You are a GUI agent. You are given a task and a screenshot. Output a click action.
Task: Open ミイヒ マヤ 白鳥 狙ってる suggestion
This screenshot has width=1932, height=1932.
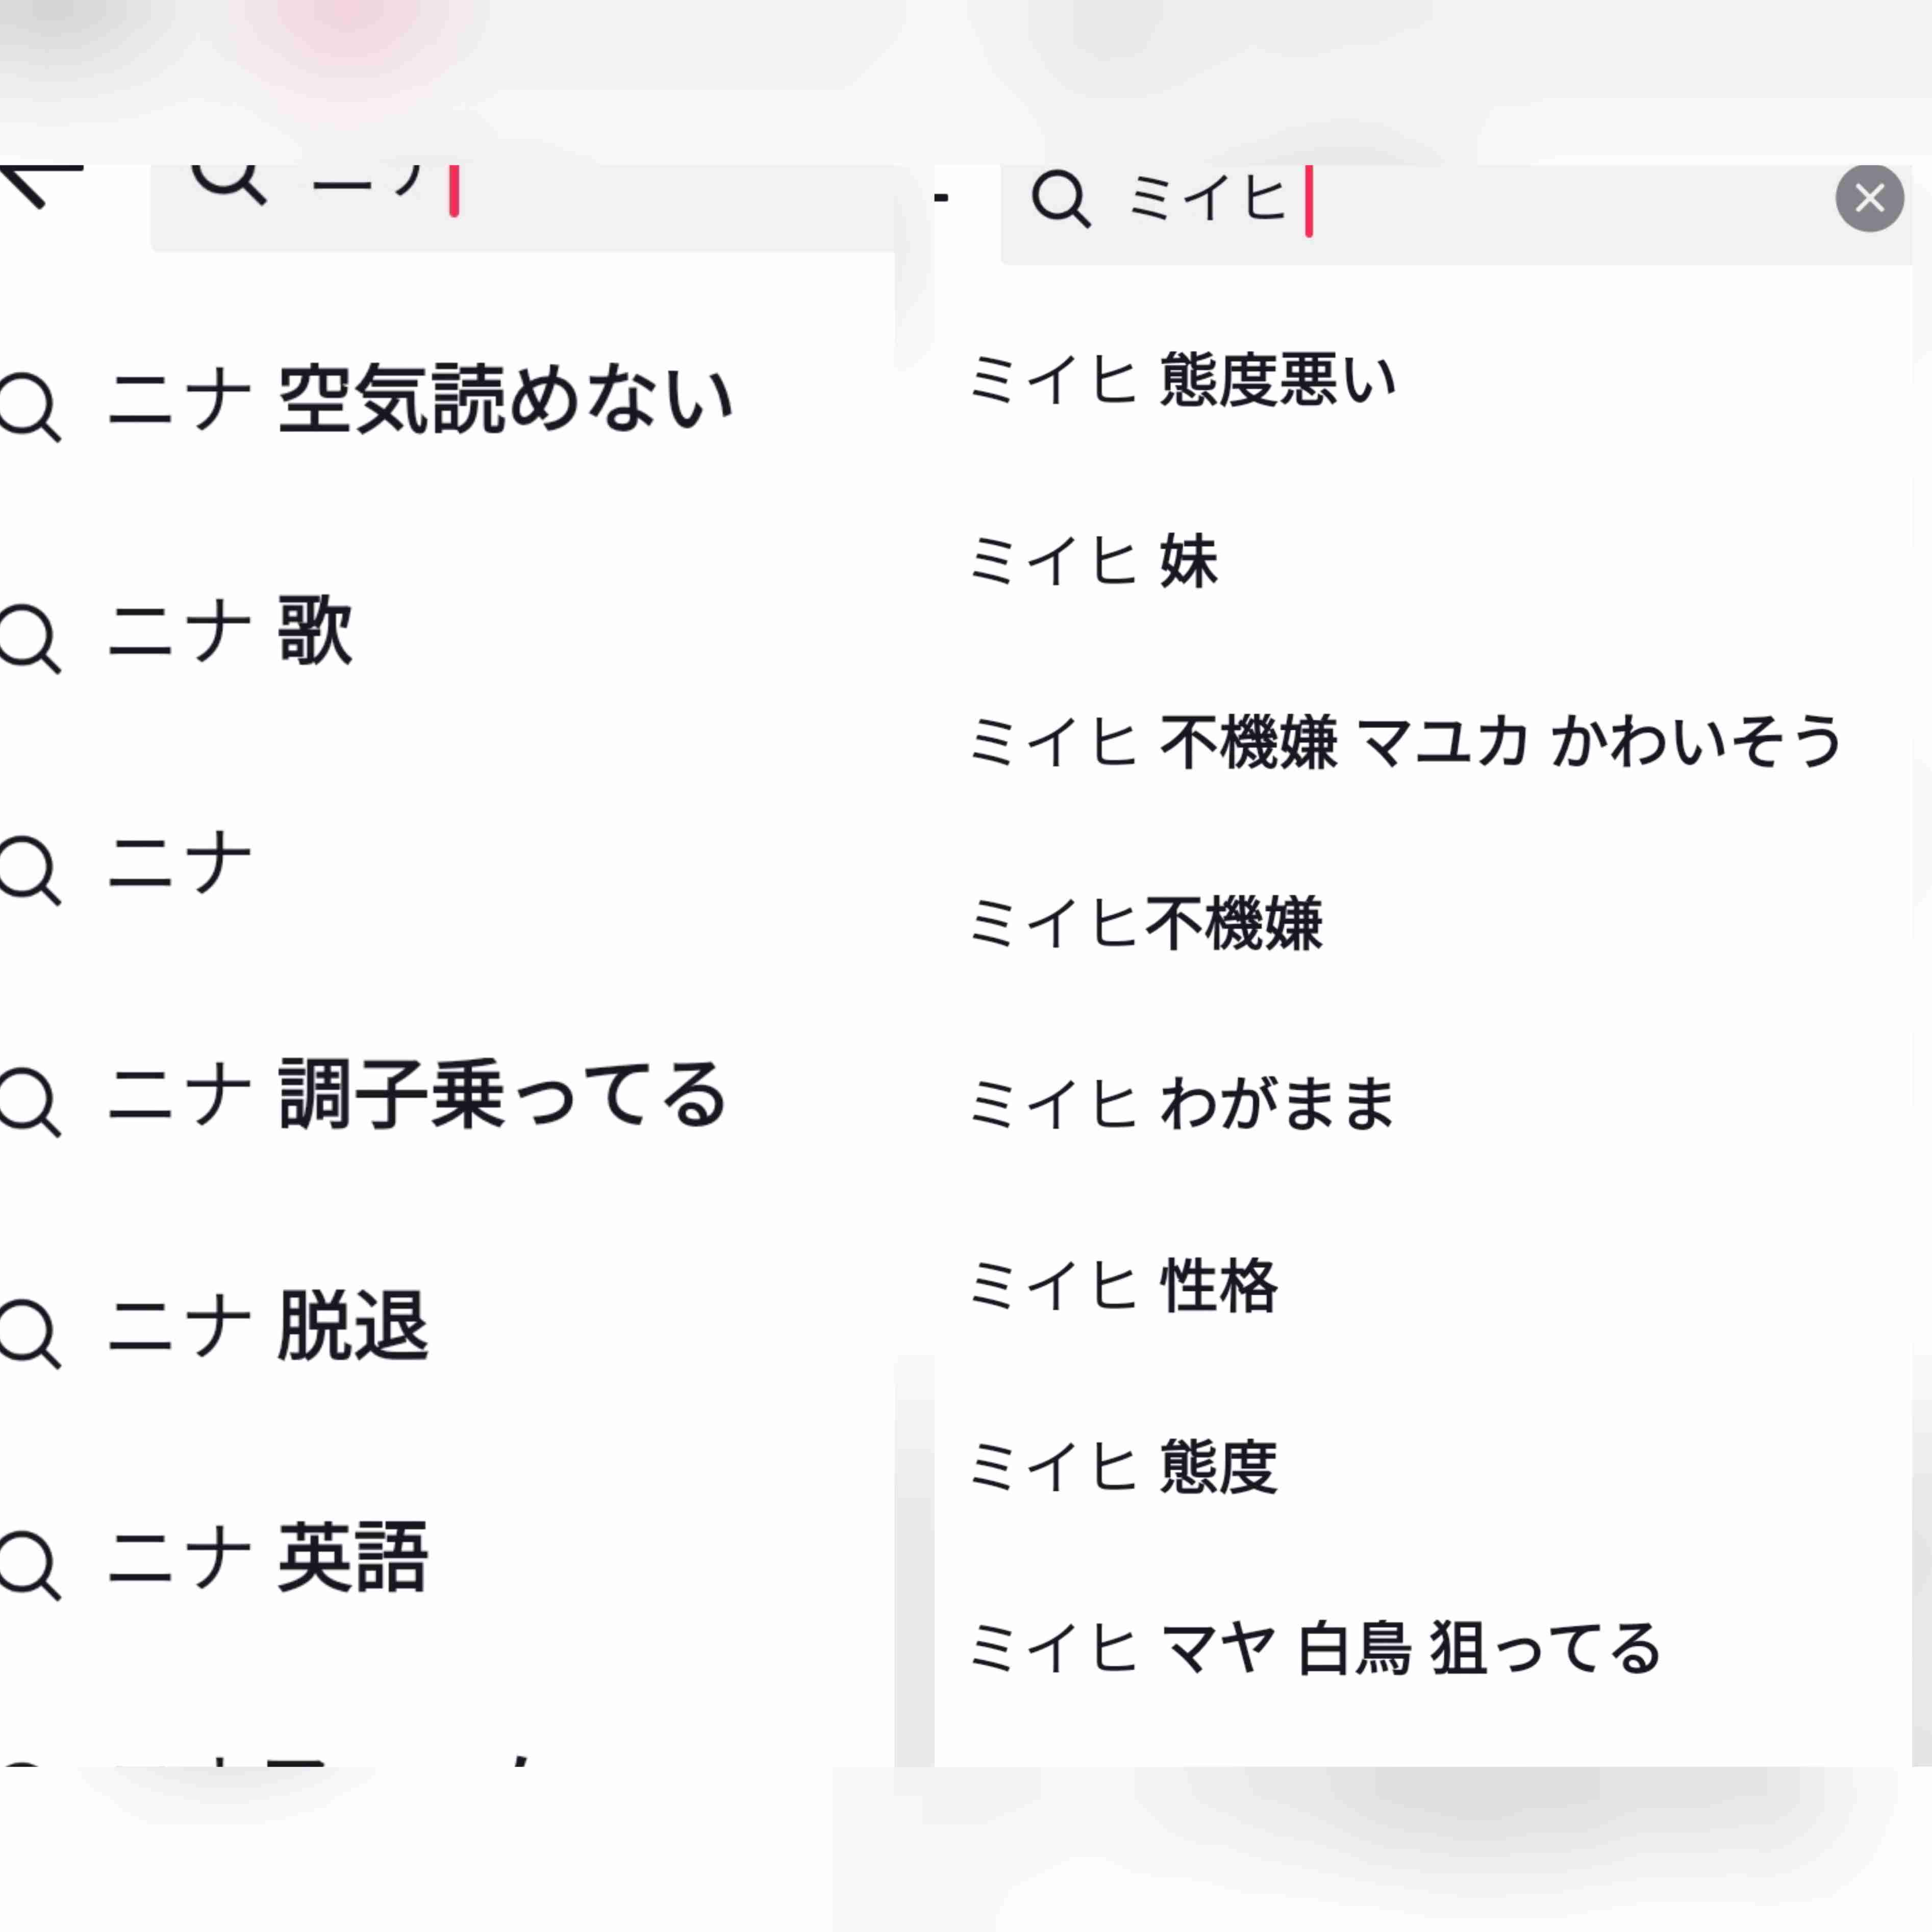coord(1315,1648)
